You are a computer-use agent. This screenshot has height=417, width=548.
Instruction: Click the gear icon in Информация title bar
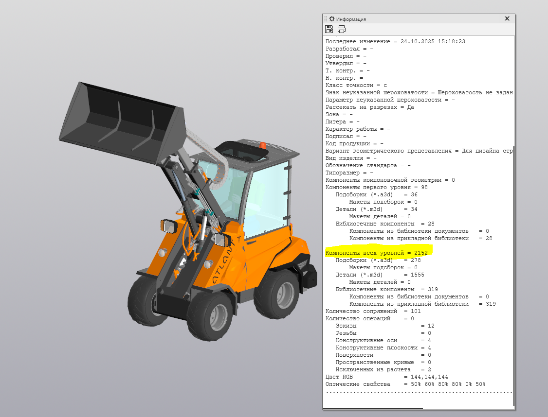coord(332,19)
